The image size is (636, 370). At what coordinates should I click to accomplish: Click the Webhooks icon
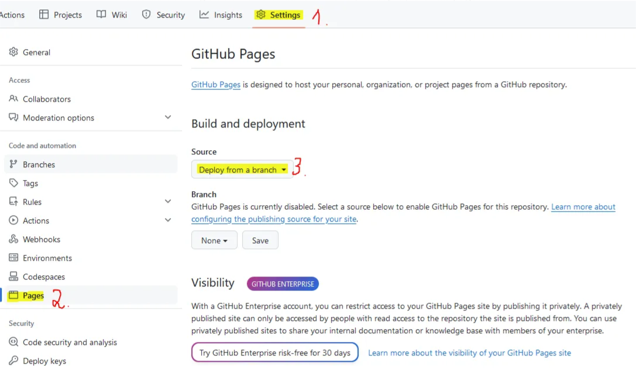point(13,238)
